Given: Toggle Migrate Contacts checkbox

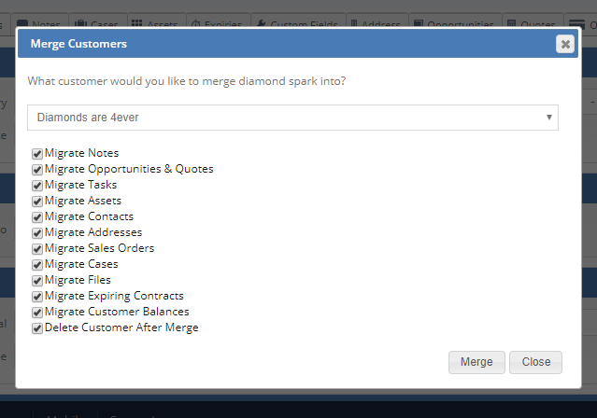Looking at the screenshot, I should point(37,217).
